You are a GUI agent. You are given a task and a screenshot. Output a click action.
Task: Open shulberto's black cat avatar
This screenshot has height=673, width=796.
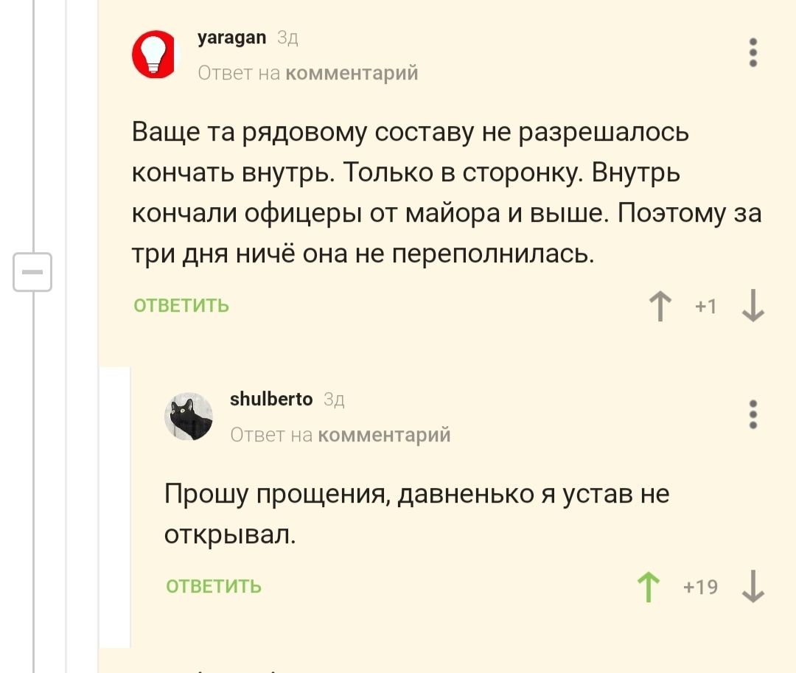click(x=189, y=416)
